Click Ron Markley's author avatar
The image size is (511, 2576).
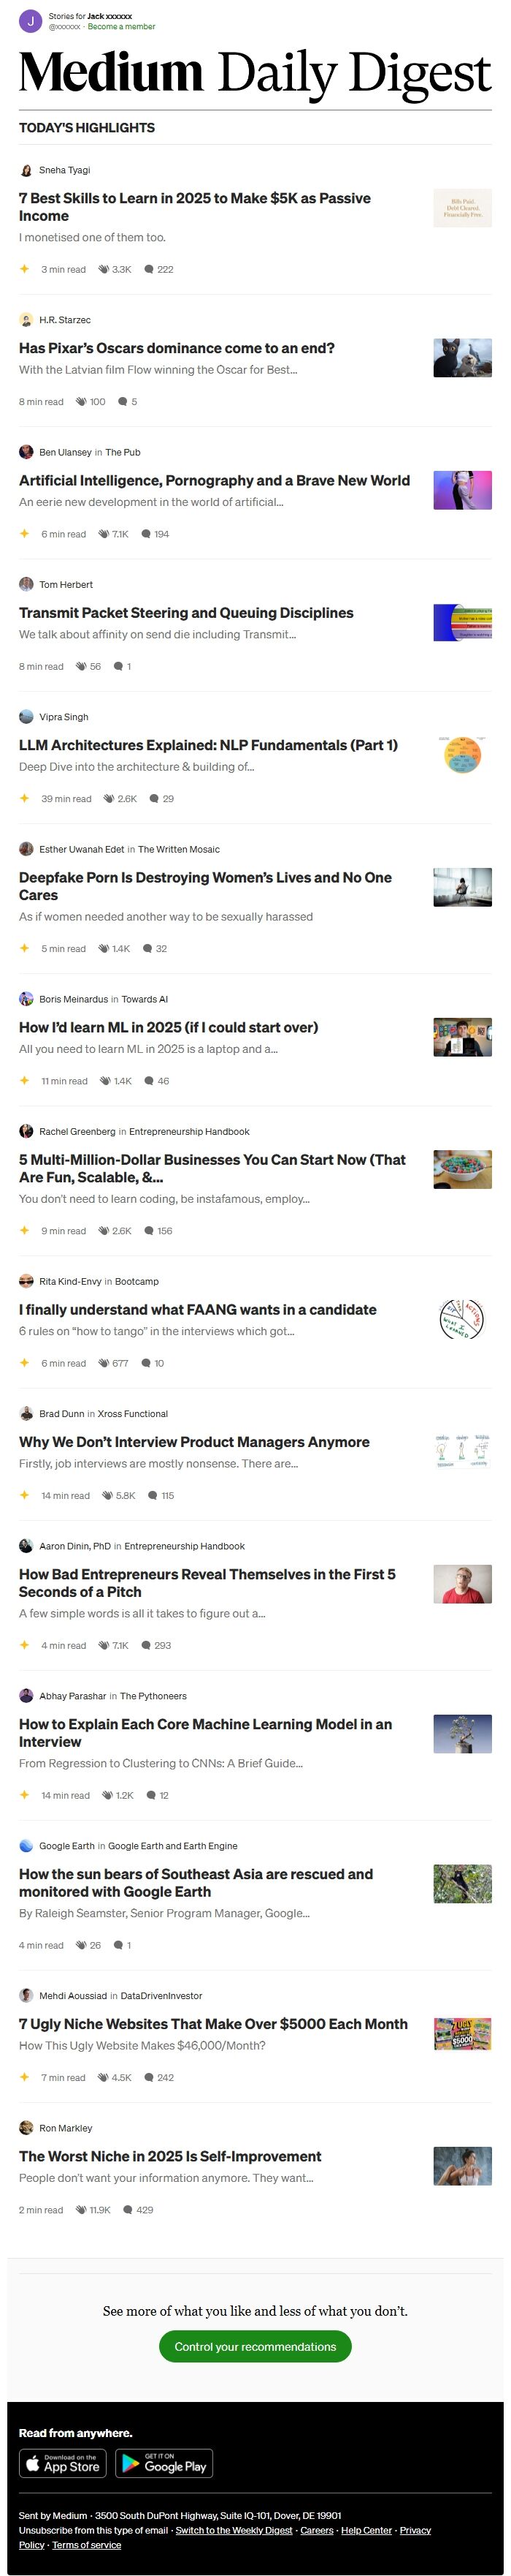coord(26,2128)
